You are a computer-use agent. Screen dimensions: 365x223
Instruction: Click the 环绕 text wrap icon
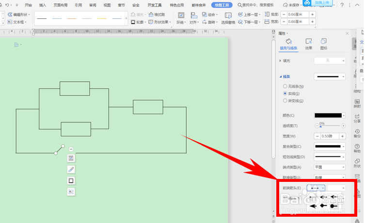[x=181, y=15]
